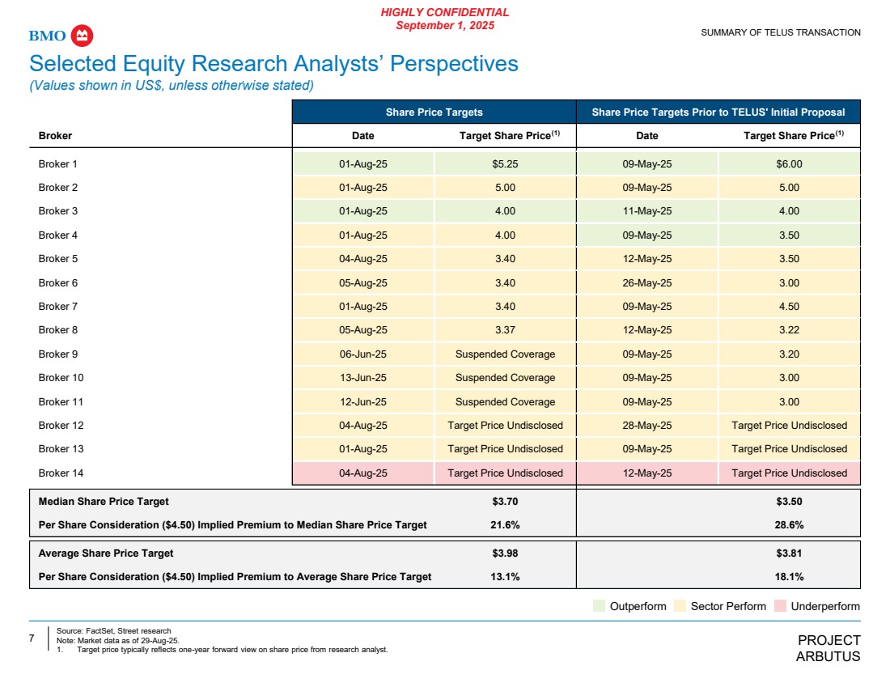This screenshot has width=890, height=687.
Task: Click the yellow Sector Perform legend swatch
Action: click(680, 606)
